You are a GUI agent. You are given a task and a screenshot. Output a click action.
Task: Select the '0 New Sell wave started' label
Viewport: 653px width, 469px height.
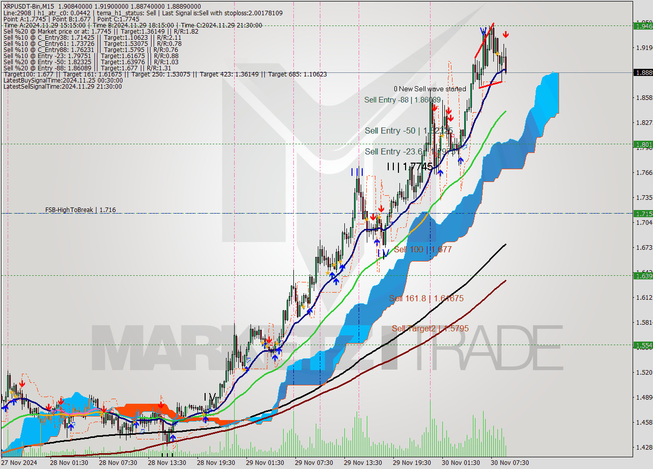tap(430, 89)
